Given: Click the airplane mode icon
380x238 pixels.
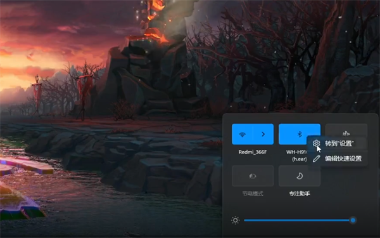Looking at the screenshot, I should coord(346,133).
